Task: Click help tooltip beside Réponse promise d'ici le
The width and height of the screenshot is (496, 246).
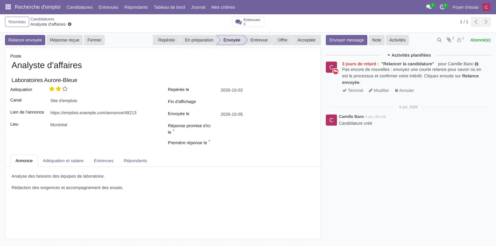Action: coord(173,131)
